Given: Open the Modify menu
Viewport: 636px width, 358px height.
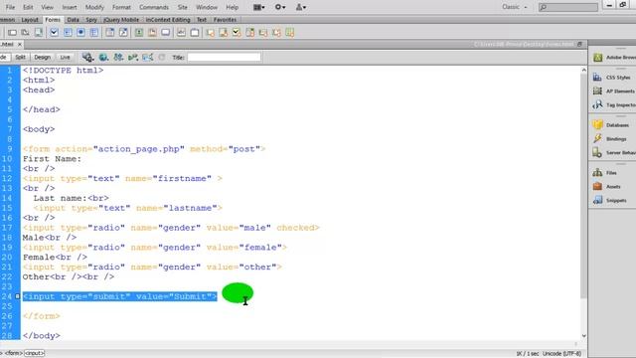Looking at the screenshot, I should click(x=94, y=7).
